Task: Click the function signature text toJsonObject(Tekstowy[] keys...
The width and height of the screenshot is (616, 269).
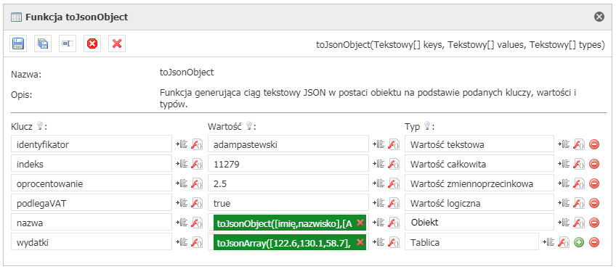Action: point(460,44)
